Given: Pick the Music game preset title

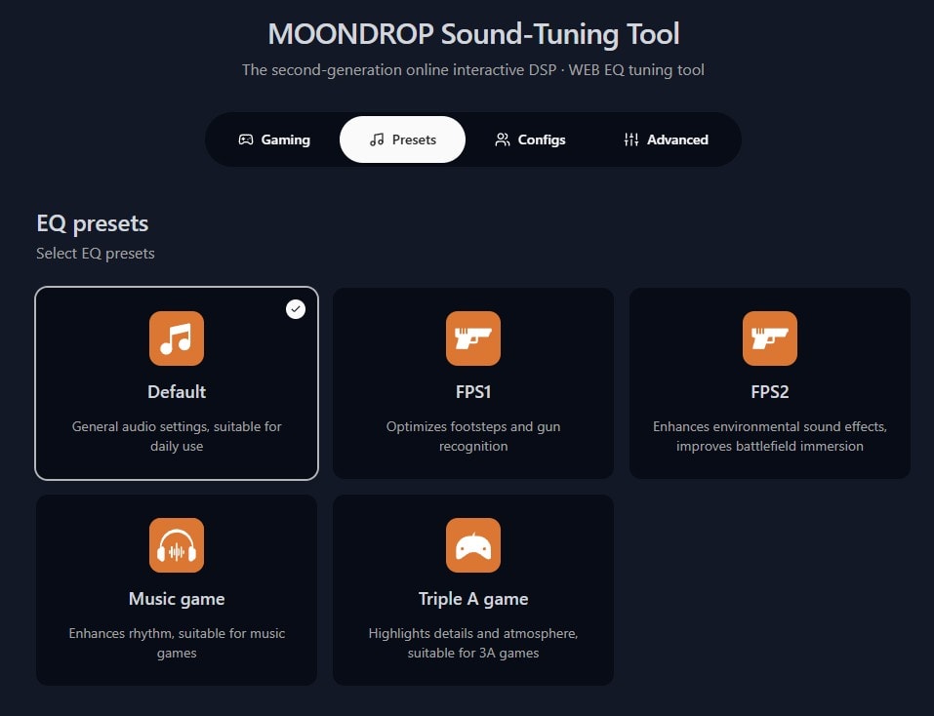Looking at the screenshot, I should [177, 599].
